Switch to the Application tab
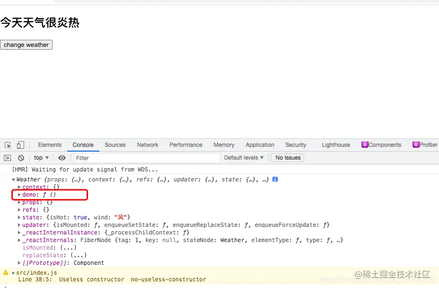439x288 pixels. pos(260,145)
